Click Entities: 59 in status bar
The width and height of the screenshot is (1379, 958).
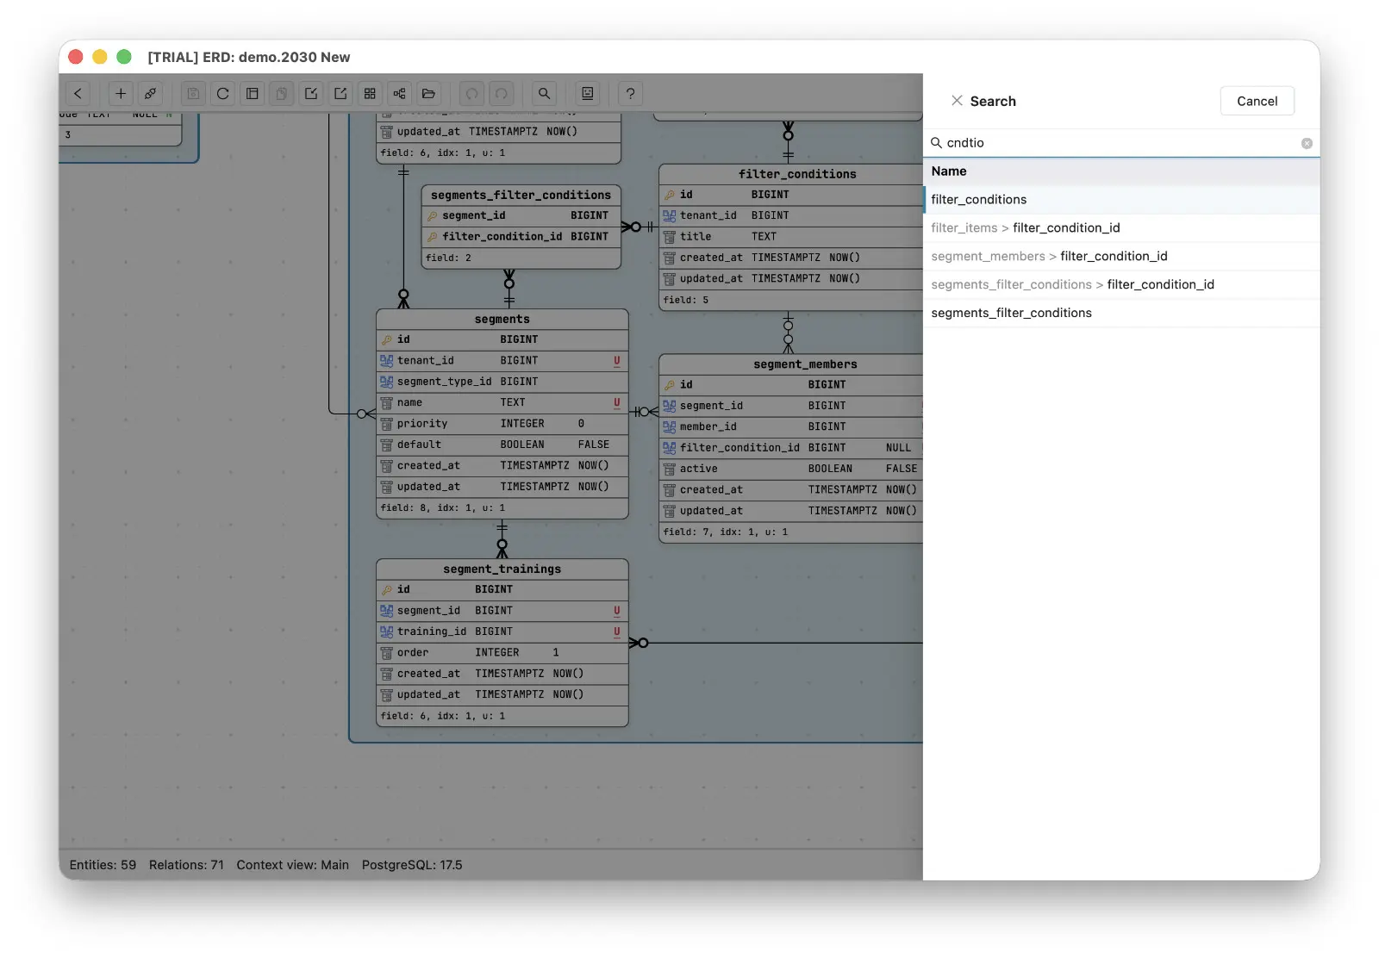pos(103,865)
